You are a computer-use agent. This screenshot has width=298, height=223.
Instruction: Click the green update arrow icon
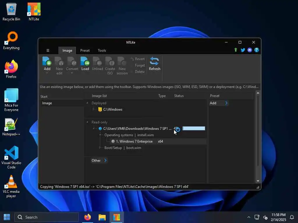[x=236, y=50]
